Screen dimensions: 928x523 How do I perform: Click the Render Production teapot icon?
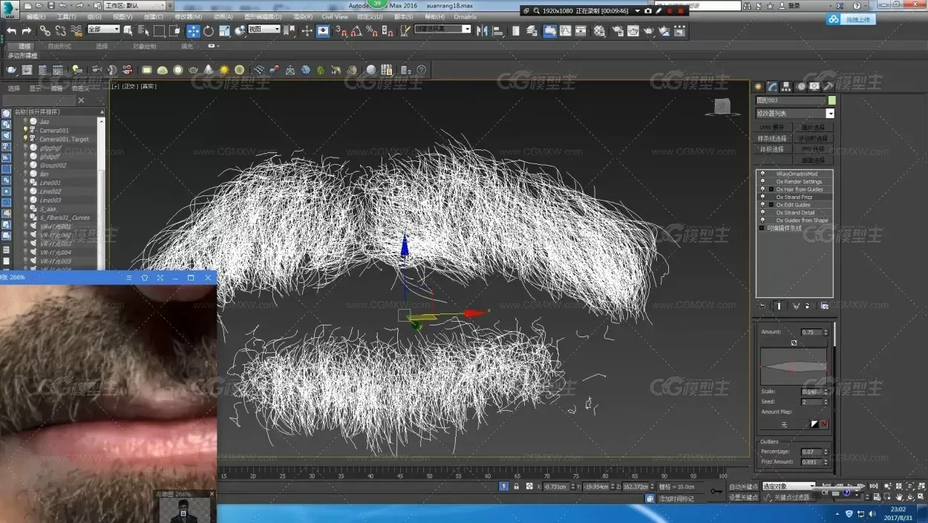pyautogui.click(x=649, y=30)
